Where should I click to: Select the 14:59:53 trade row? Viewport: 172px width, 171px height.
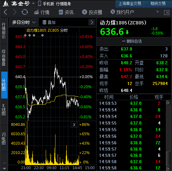point(131,103)
